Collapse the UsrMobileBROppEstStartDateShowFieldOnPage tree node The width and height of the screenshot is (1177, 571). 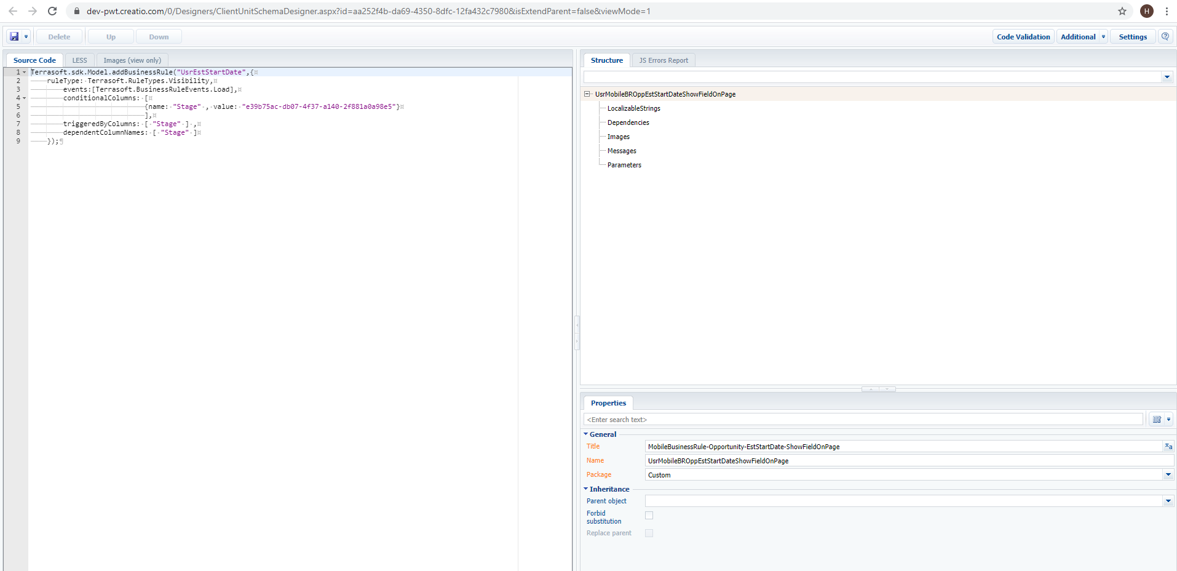(x=587, y=94)
